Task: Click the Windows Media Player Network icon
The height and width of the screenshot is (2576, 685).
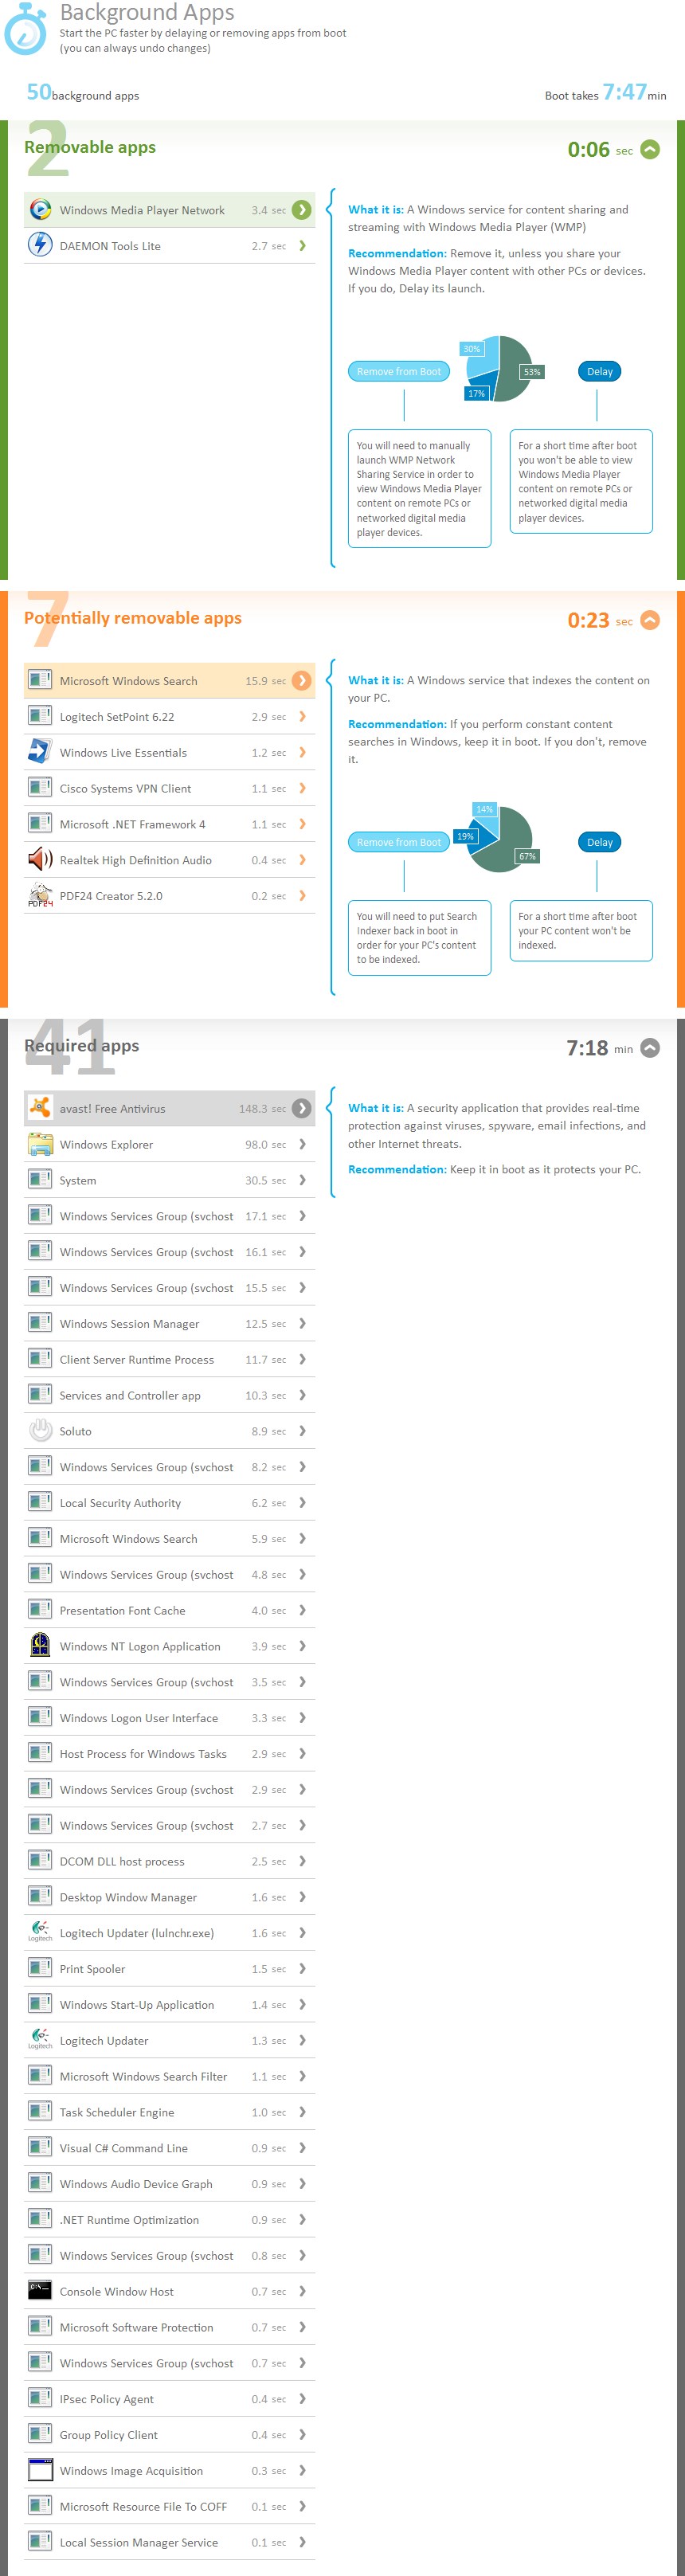Action: pyautogui.click(x=40, y=210)
